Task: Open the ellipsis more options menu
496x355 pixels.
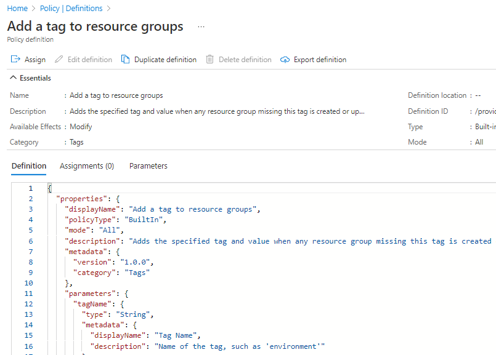Action: coord(201,27)
